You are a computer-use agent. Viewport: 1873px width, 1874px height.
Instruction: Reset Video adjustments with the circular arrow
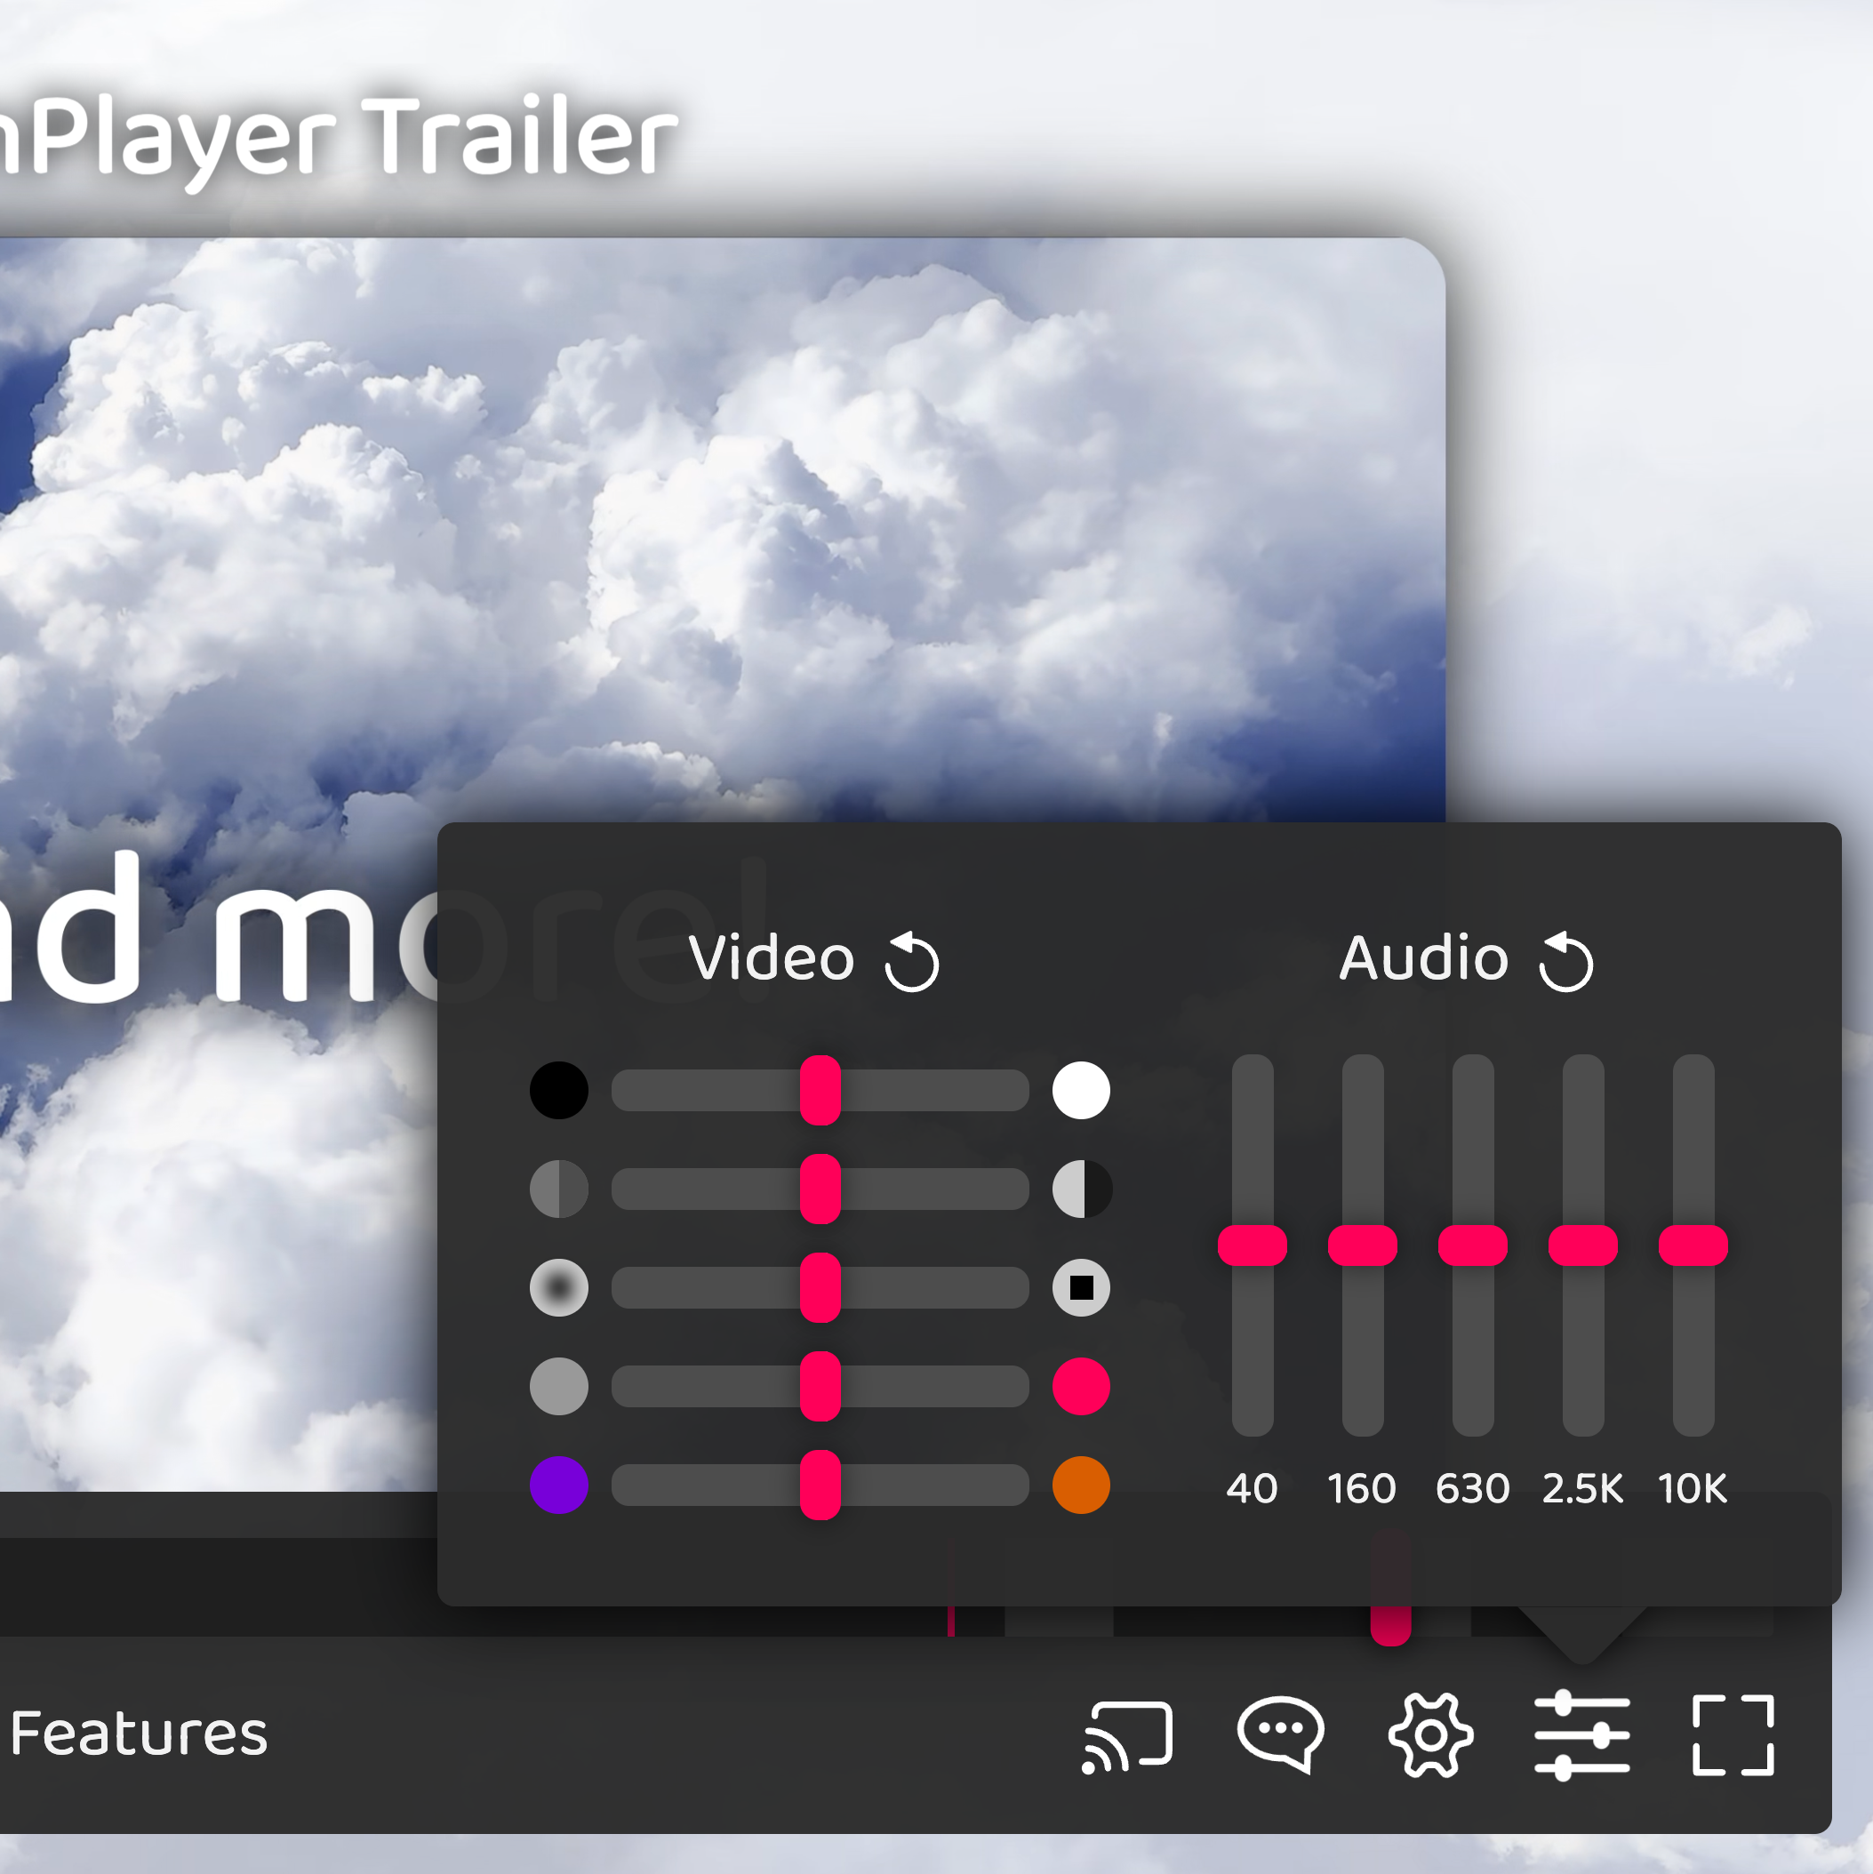tap(909, 959)
